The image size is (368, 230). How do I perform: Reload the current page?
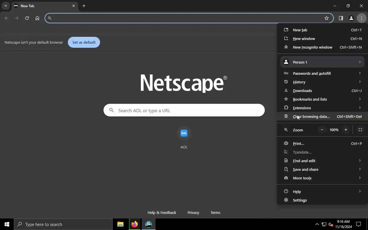27,18
